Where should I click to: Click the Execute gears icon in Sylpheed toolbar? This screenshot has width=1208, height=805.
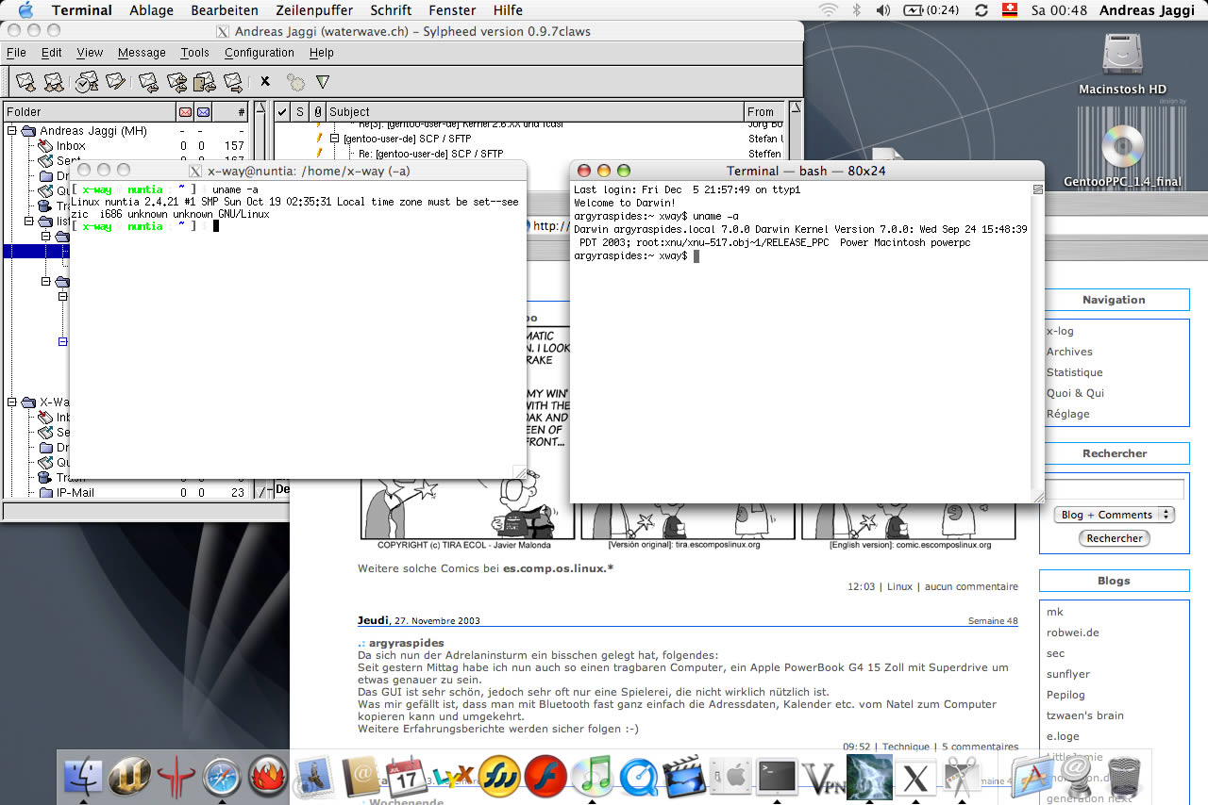pos(295,82)
